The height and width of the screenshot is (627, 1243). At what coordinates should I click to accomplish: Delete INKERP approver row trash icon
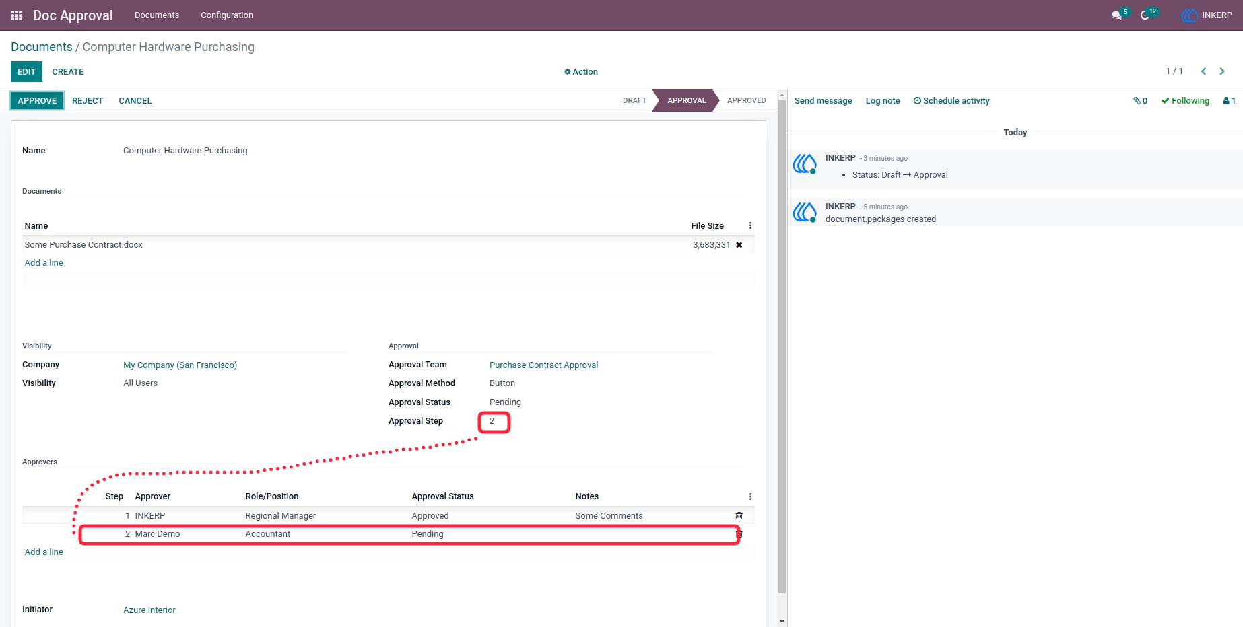tap(739, 516)
